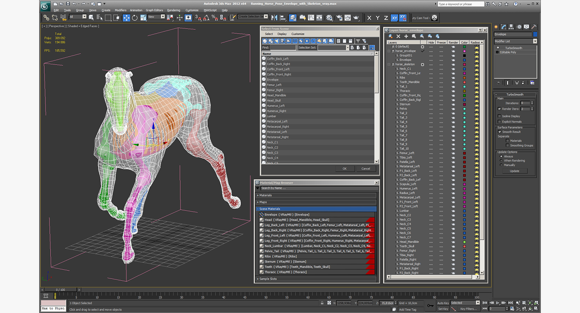
Task: Select the Select and Move tool
Action: 126,18
